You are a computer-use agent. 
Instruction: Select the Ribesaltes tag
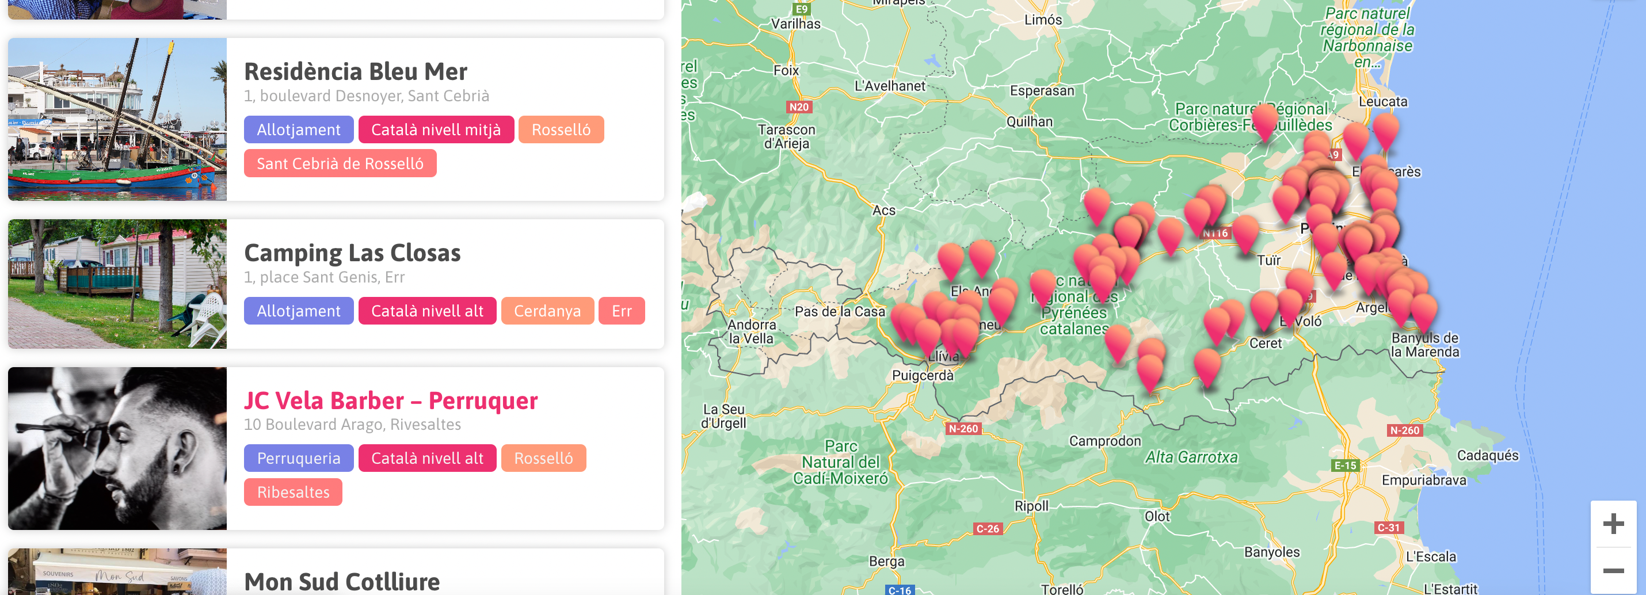coord(292,492)
